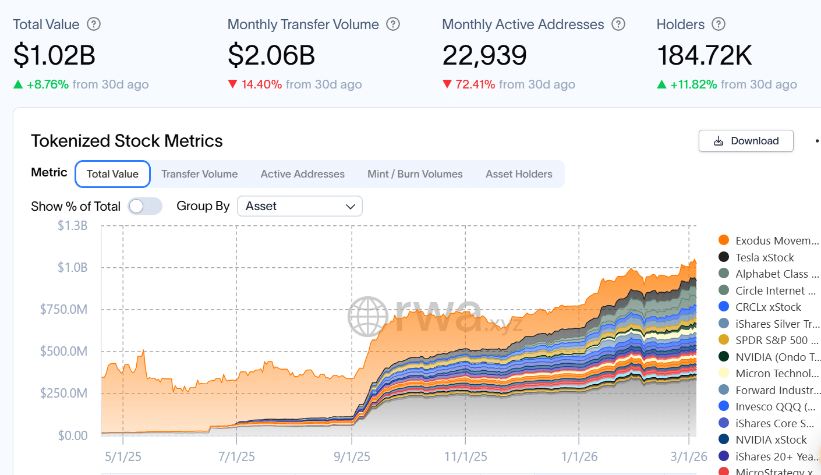Click the Total Value help icon
The height and width of the screenshot is (475, 821).
click(94, 24)
